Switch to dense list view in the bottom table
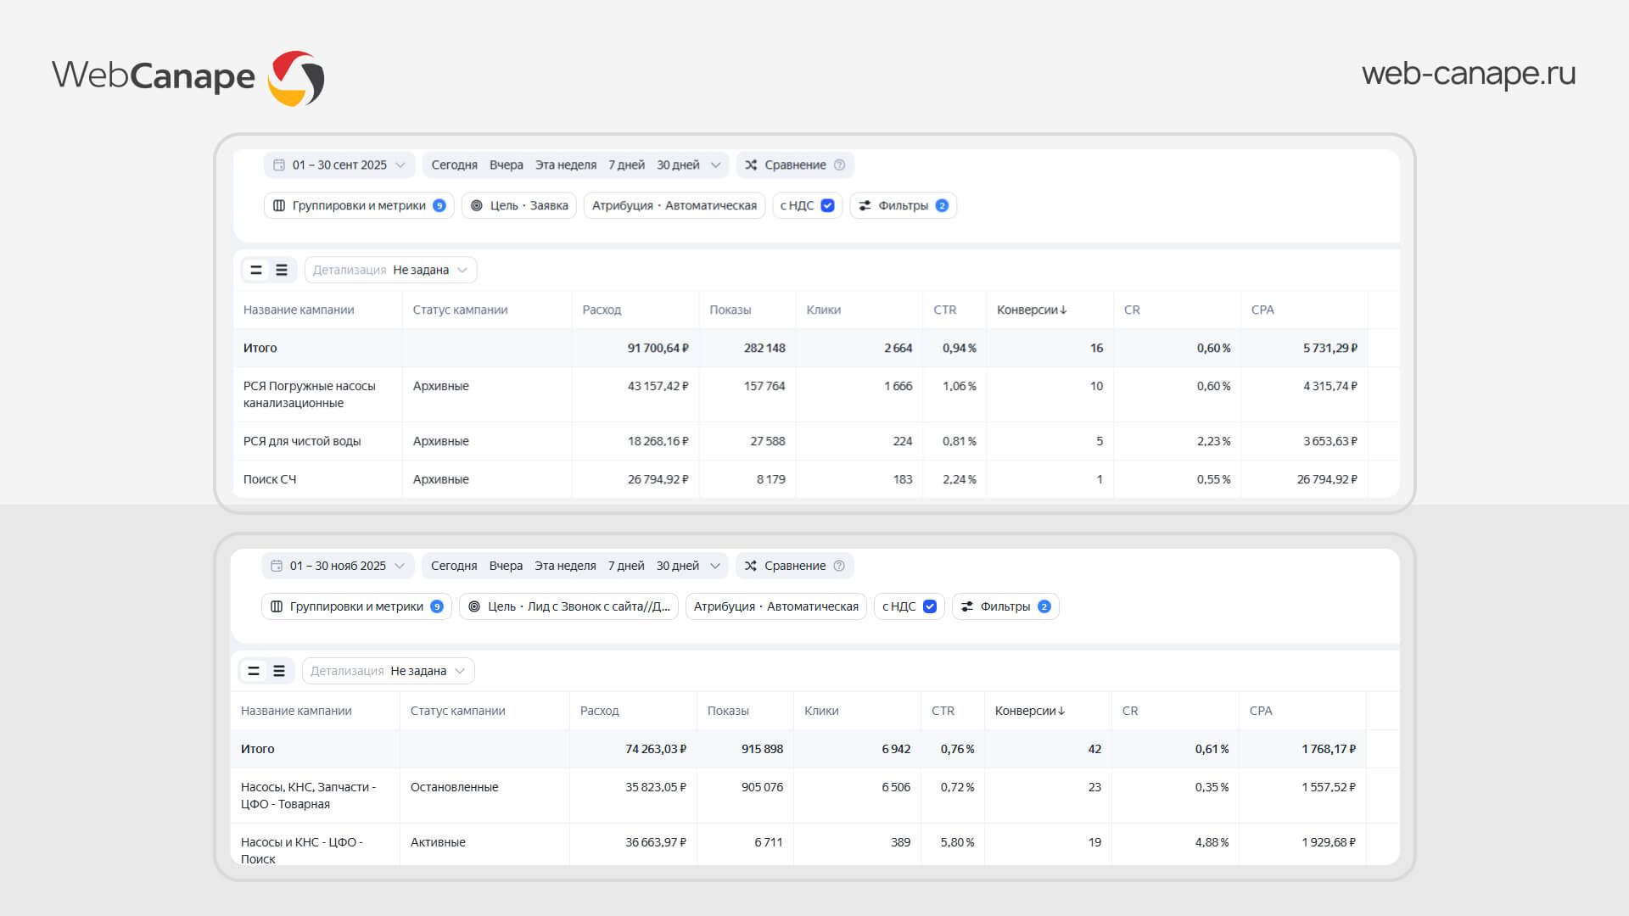 pyautogui.click(x=279, y=671)
